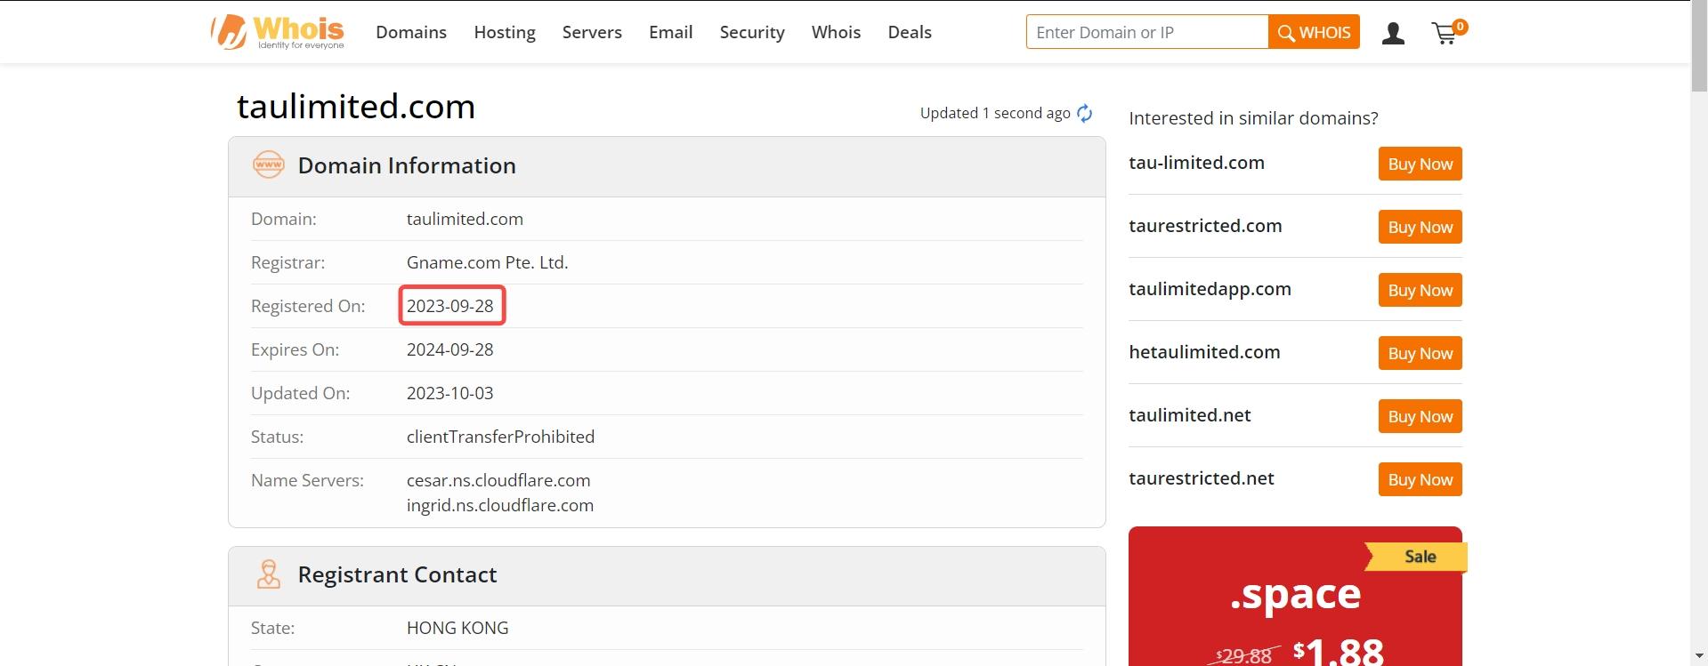This screenshot has height=666, width=1708.
Task: Buy tau-limited.com with Buy Now
Action: pyautogui.click(x=1420, y=164)
